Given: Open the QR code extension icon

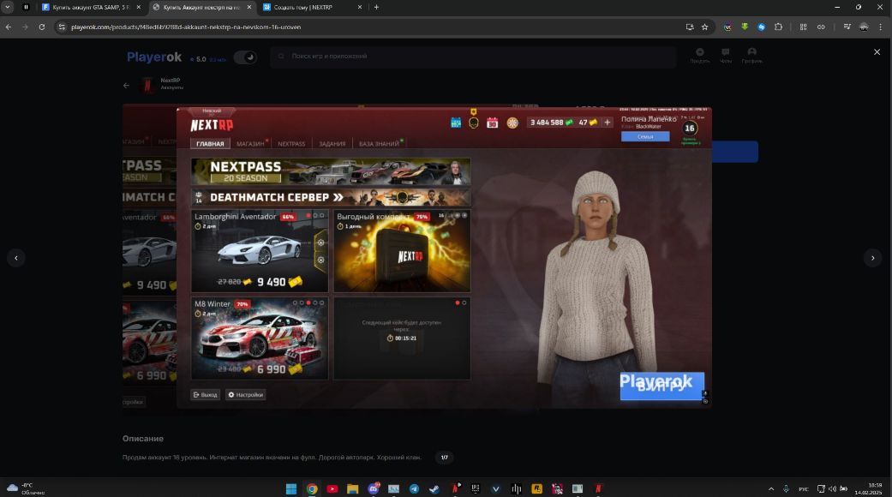Looking at the screenshot, I should [803, 27].
